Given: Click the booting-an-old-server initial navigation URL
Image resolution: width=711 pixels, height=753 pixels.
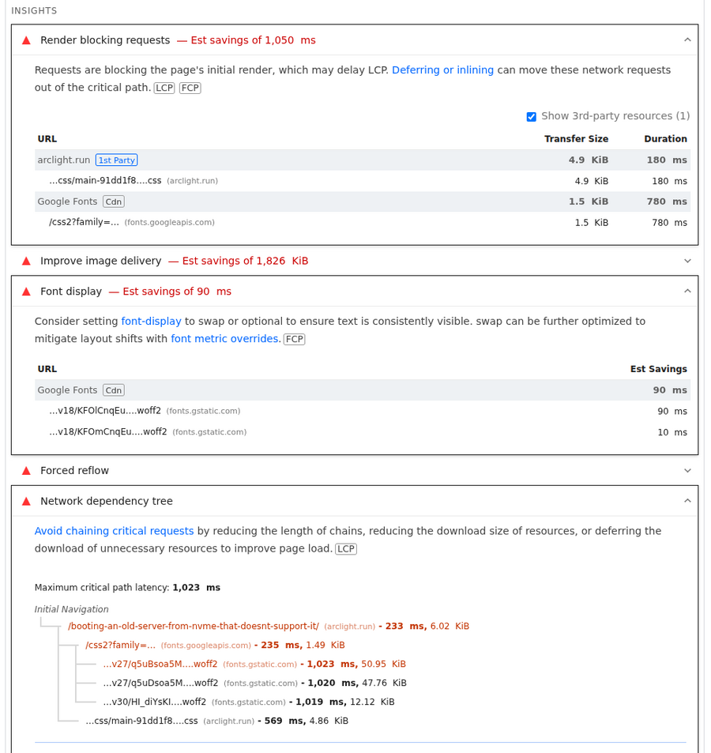Looking at the screenshot, I should click(194, 627).
